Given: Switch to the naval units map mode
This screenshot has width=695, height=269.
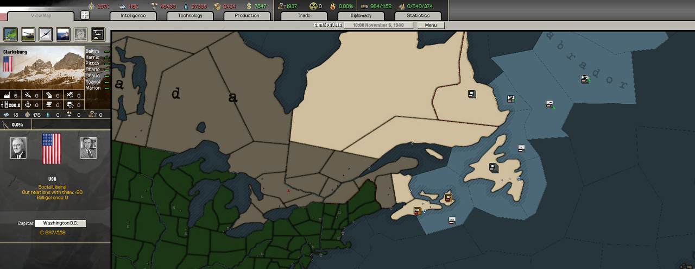Looking at the screenshot, I should tap(63, 35).
